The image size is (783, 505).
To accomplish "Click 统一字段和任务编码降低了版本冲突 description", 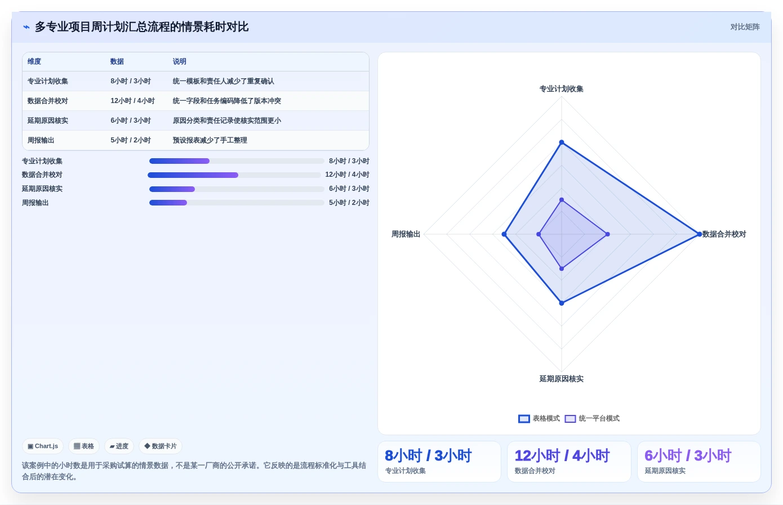I will coord(226,101).
